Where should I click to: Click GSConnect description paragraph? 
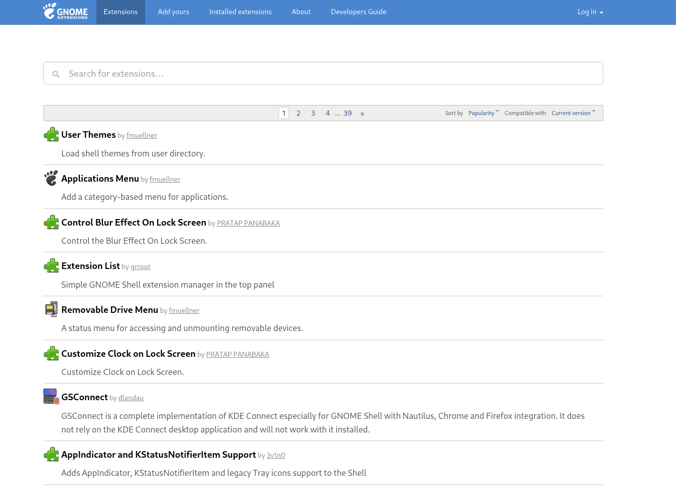click(323, 422)
